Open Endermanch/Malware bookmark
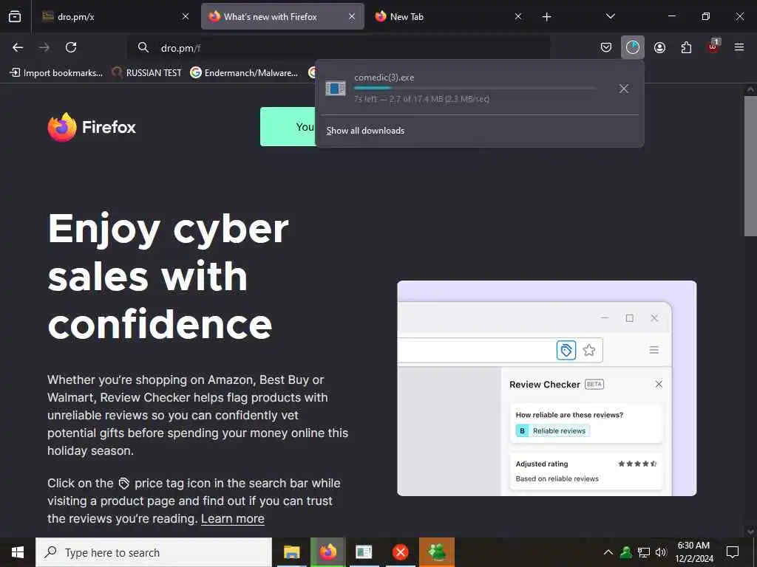Screen dimensions: 757x567 pos(244,73)
